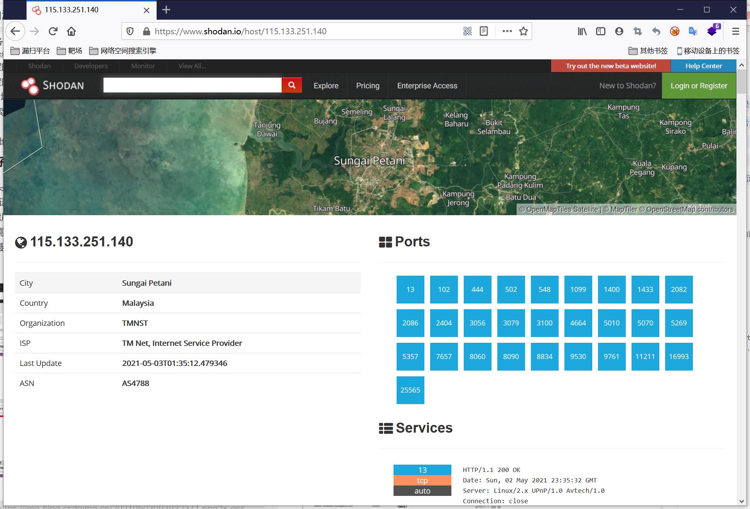The image size is (750, 509).
Task: Click Try out the new beta website button
Action: click(610, 66)
